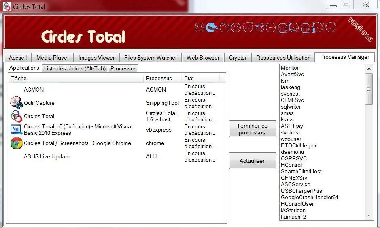Click the process list scrollbar down arrow
This screenshot has height=228, width=380.
[x=369, y=215]
